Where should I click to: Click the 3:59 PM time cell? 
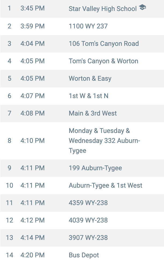(x=32, y=26)
